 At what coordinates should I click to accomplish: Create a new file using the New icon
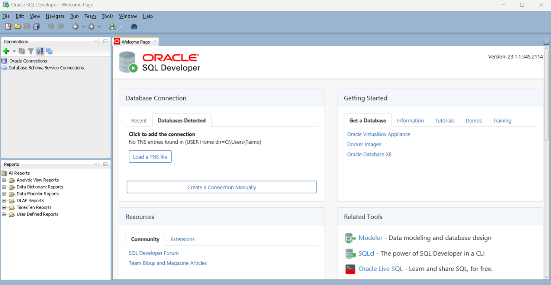click(x=8, y=26)
